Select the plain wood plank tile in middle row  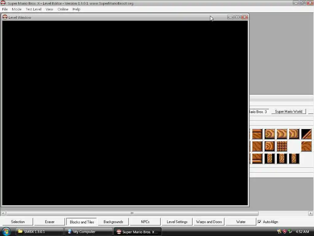[x=257, y=146]
